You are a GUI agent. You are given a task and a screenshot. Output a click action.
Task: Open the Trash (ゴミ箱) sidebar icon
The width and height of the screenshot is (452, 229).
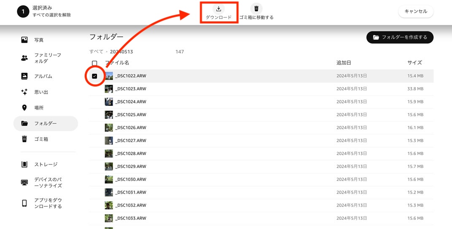point(24,139)
